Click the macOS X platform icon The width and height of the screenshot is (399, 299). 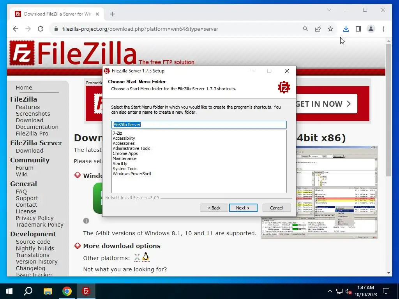(137, 257)
